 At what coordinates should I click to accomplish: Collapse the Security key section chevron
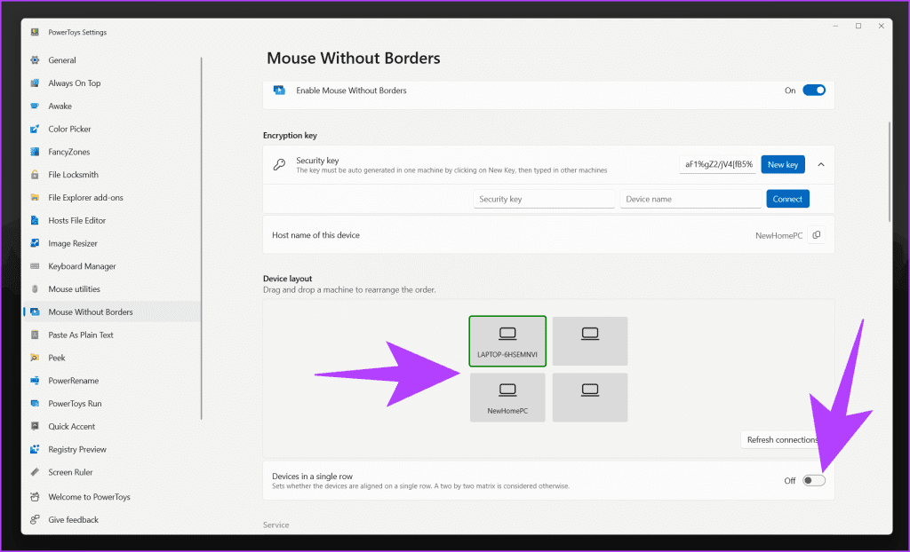coord(821,165)
